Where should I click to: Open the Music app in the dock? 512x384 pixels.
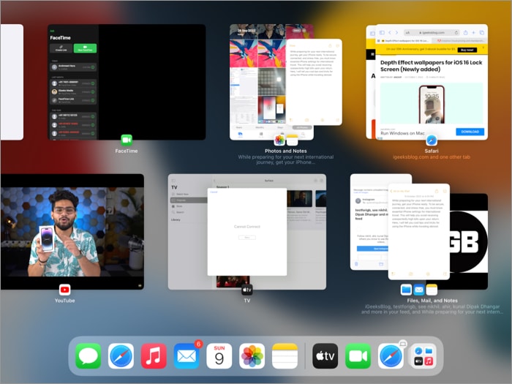point(154,356)
